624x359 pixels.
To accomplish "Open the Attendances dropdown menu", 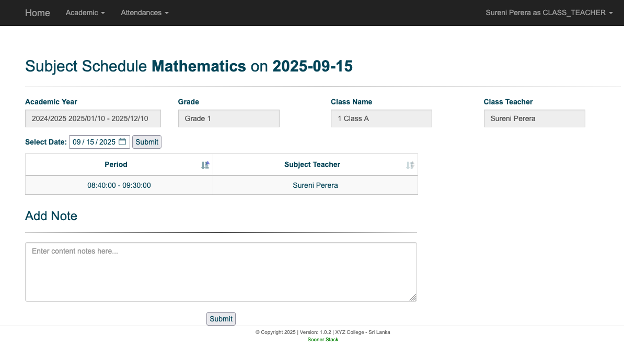I will coord(144,13).
